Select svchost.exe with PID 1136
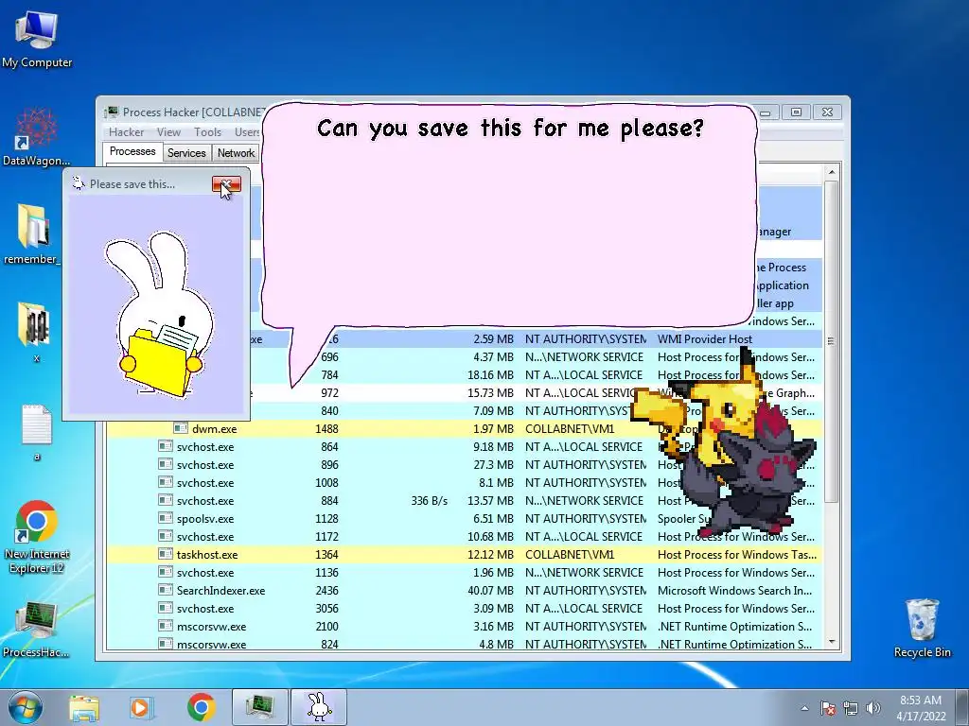 coord(465,573)
